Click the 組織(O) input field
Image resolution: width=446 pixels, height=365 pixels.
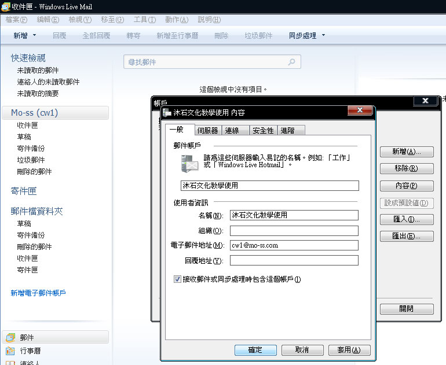pyautogui.click(x=294, y=231)
